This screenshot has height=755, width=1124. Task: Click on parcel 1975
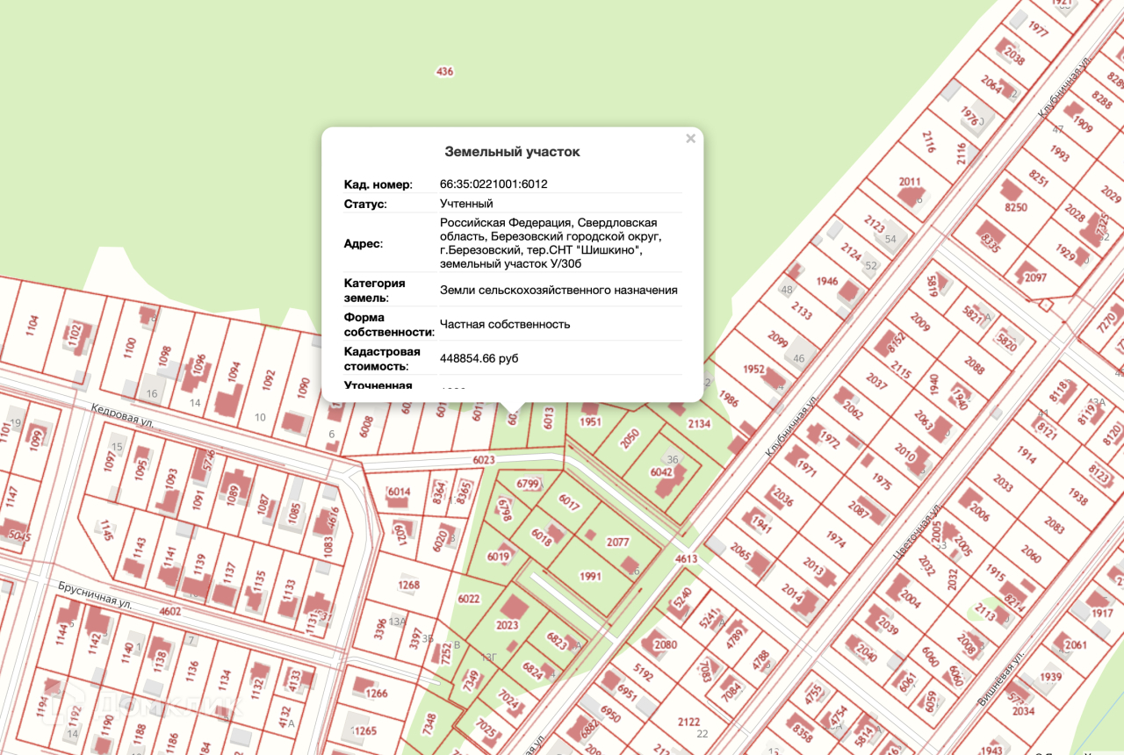(882, 481)
